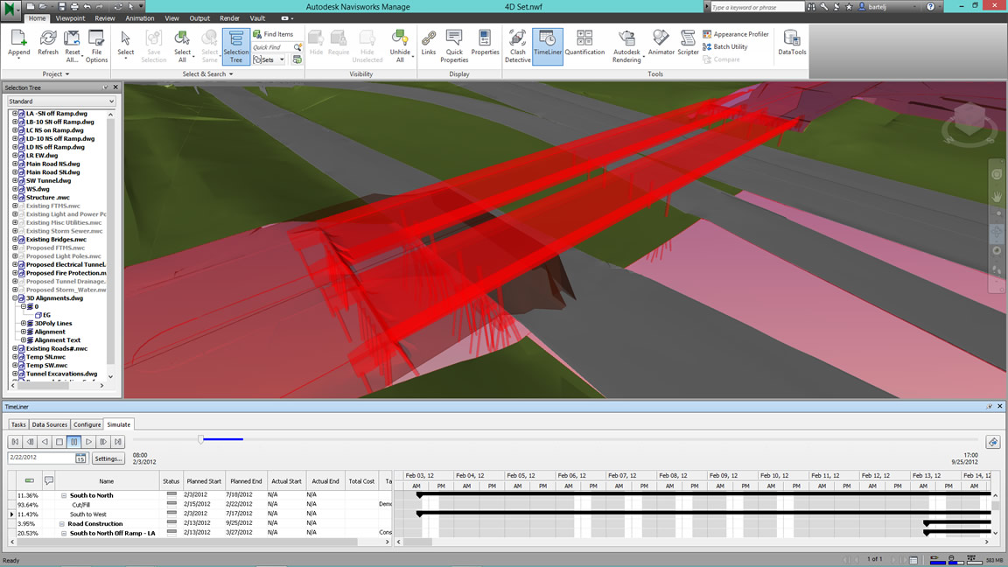The image size is (1008, 567).
Task: Play the simulation in reverse
Action: pyautogui.click(x=45, y=442)
